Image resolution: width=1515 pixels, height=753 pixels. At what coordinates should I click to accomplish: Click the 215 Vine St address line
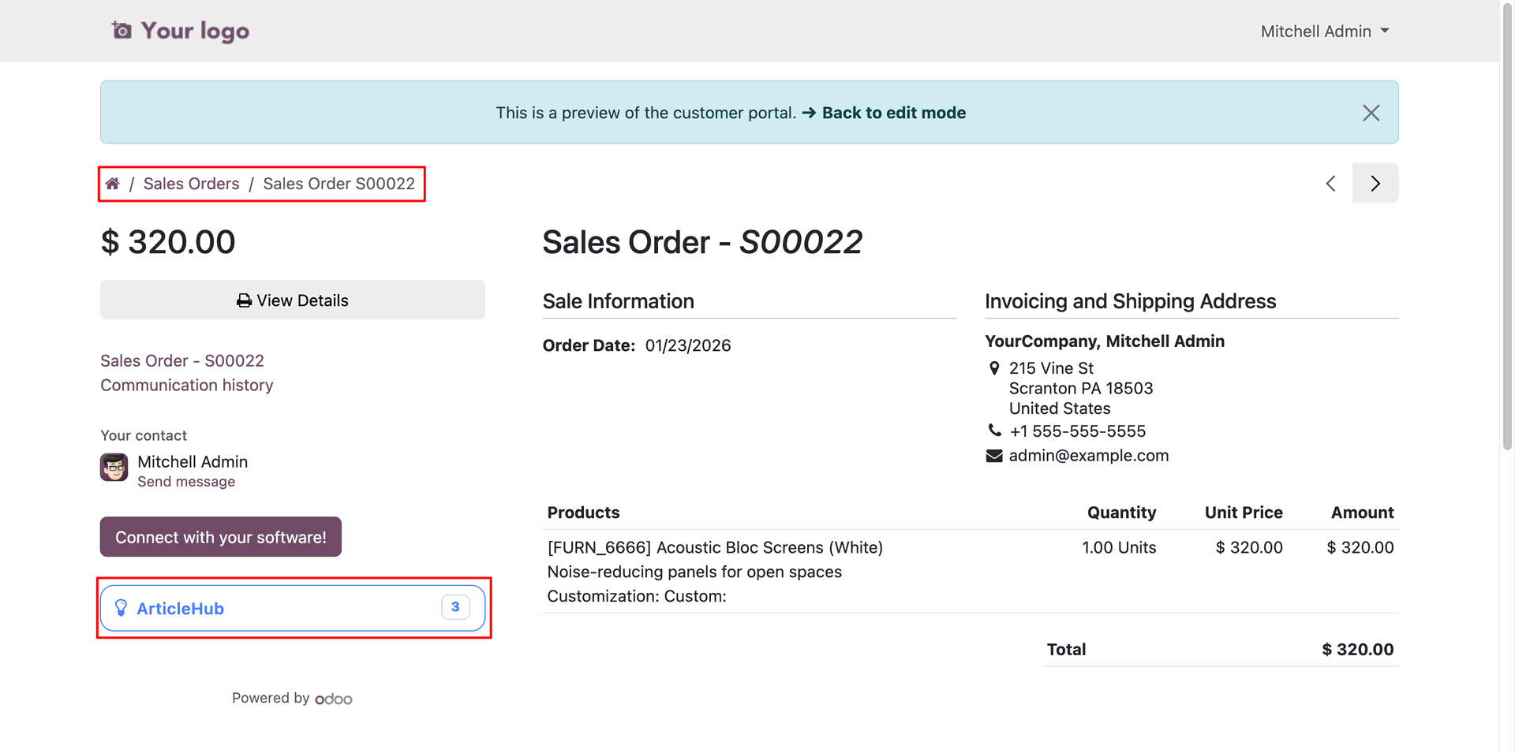tap(1051, 368)
